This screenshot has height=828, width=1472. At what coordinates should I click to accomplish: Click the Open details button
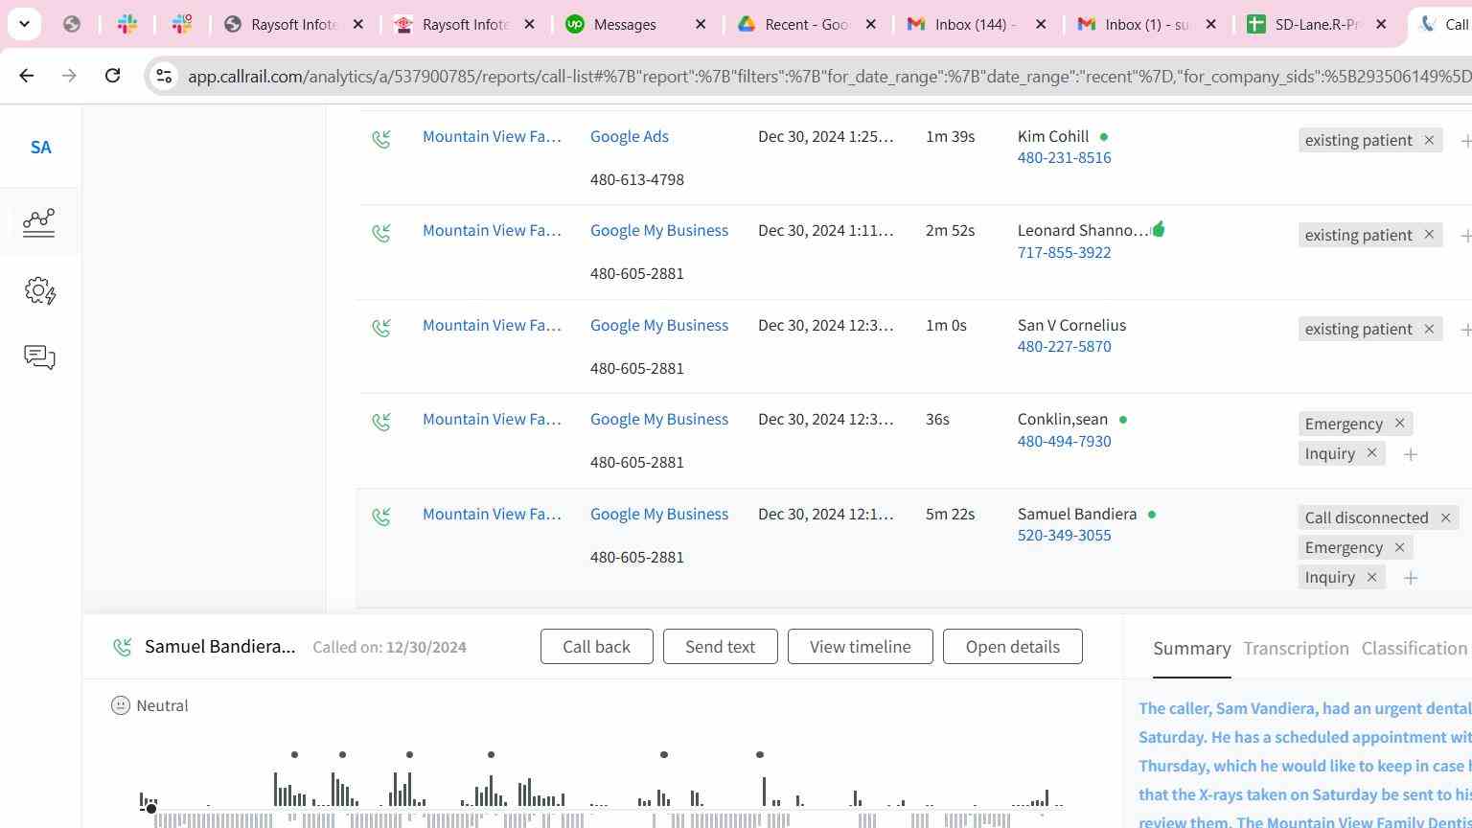1012,647
